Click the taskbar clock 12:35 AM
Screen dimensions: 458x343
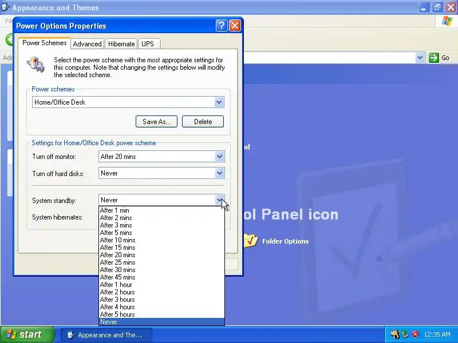(x=437, y=334)
